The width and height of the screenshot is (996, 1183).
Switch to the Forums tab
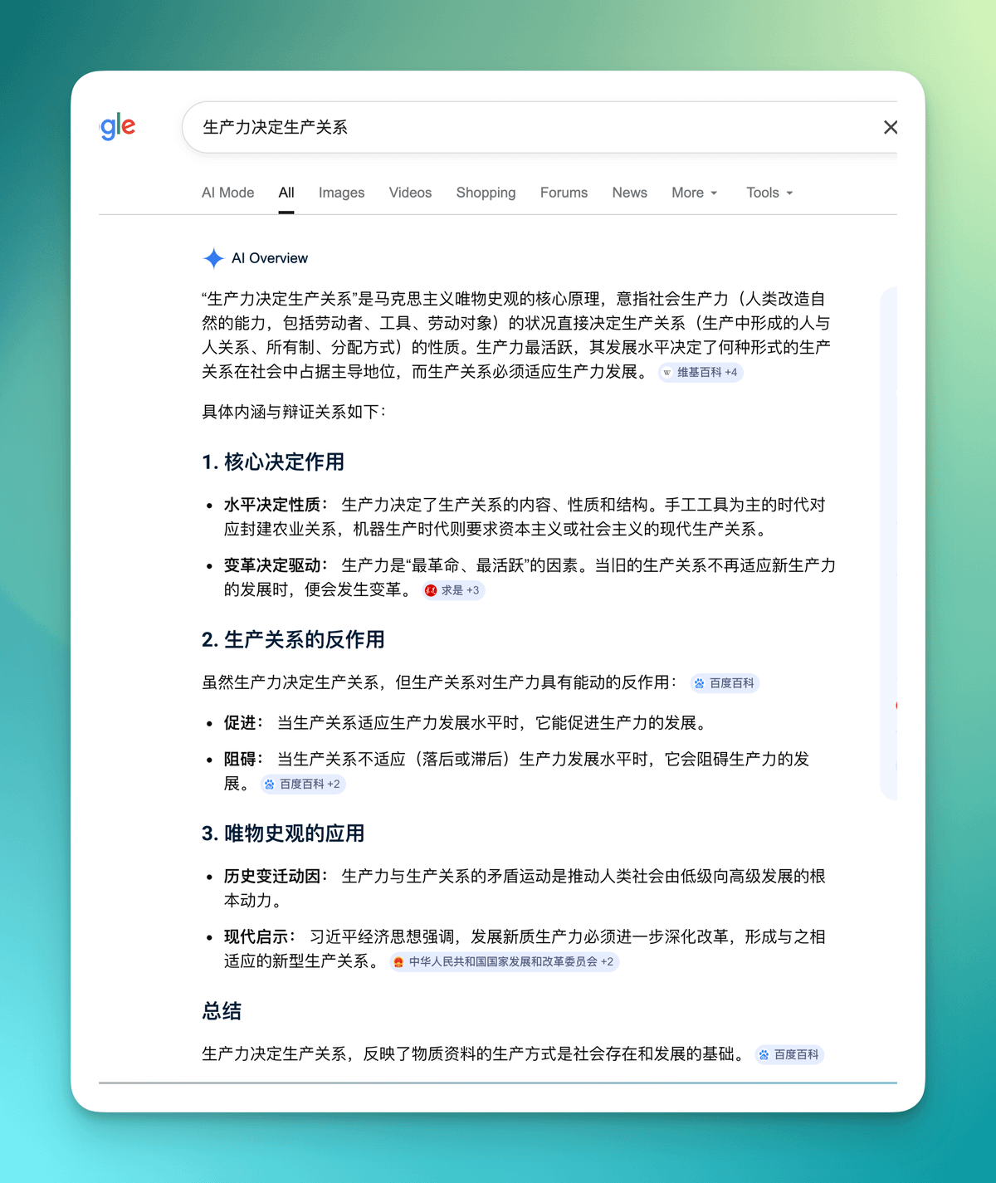(x=564, y=193)
